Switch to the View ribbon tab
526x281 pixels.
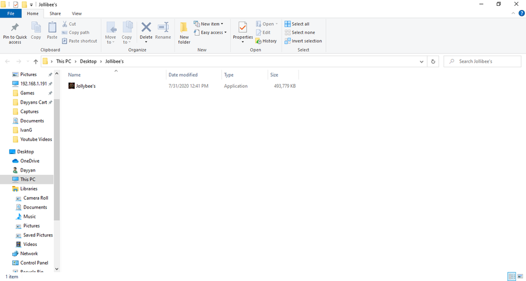tap(77, 13)
